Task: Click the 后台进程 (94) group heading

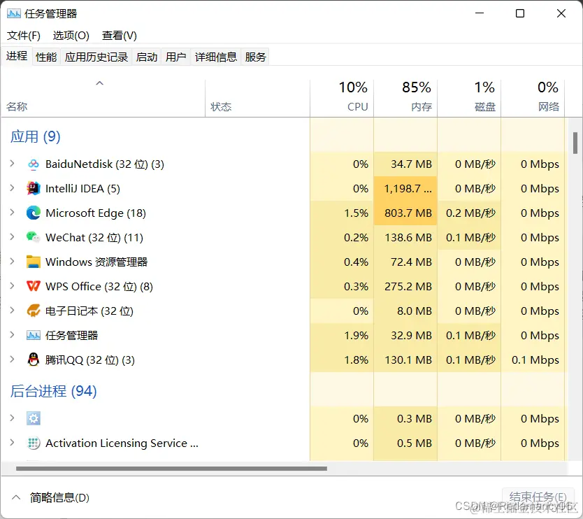Action: click(54, 391)
